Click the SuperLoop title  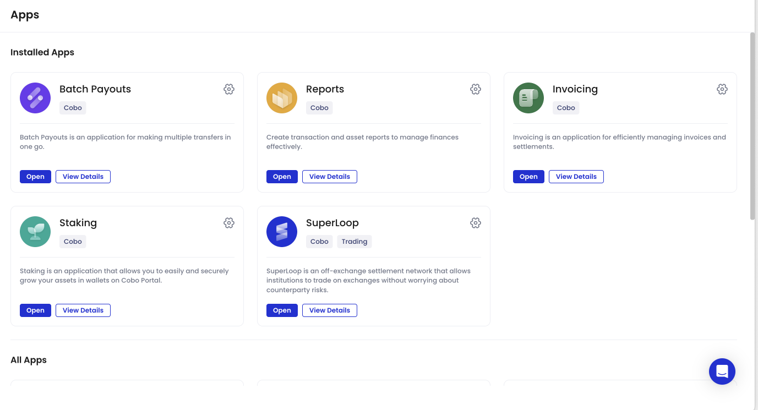(x=332, y=223)
